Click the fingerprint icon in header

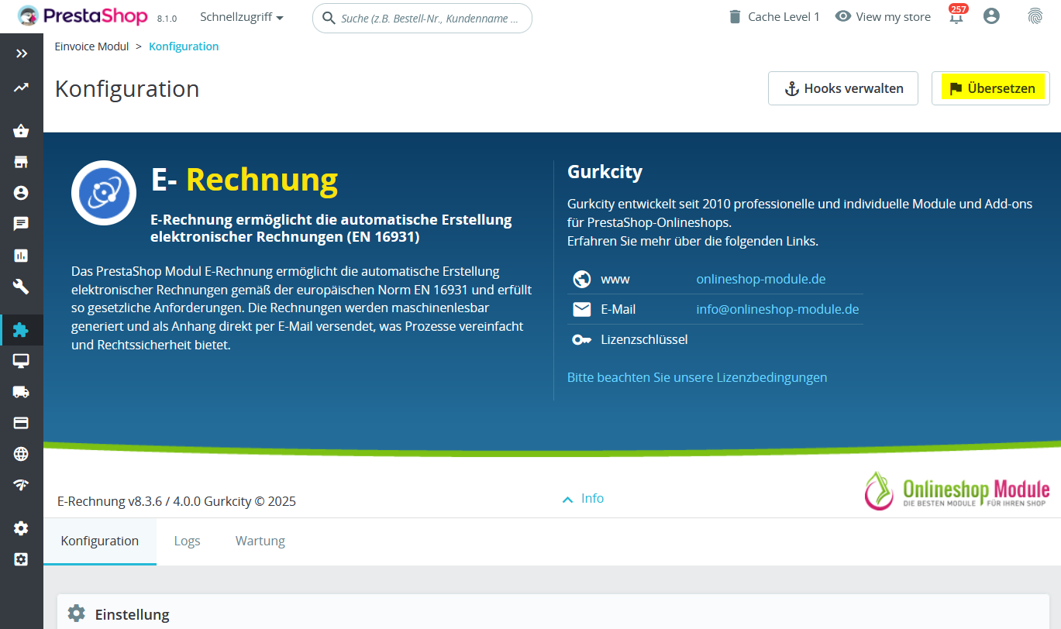point(1035,16)
